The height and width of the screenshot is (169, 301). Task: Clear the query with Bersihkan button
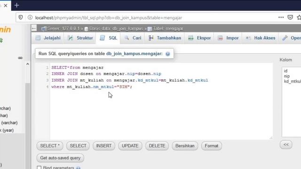(185, 146)
